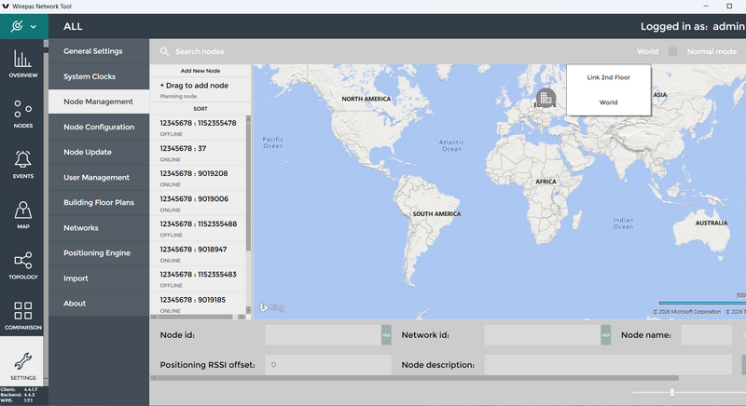Click the Client version 4.4.1.7 text
Screen dimensions: 746x406
pos(19,389)
